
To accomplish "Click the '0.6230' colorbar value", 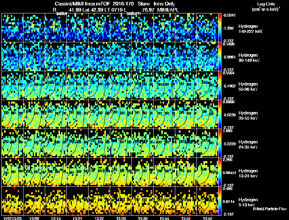I will coord(230,115).
